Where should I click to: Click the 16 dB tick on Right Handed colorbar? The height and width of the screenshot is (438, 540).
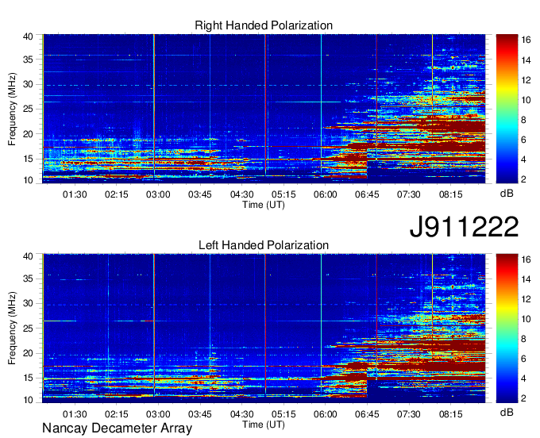526,40
